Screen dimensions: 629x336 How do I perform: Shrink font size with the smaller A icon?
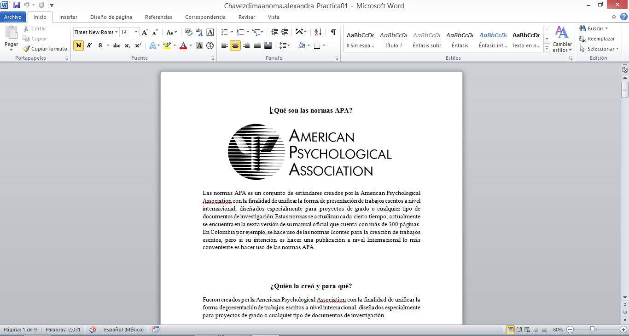155,32
